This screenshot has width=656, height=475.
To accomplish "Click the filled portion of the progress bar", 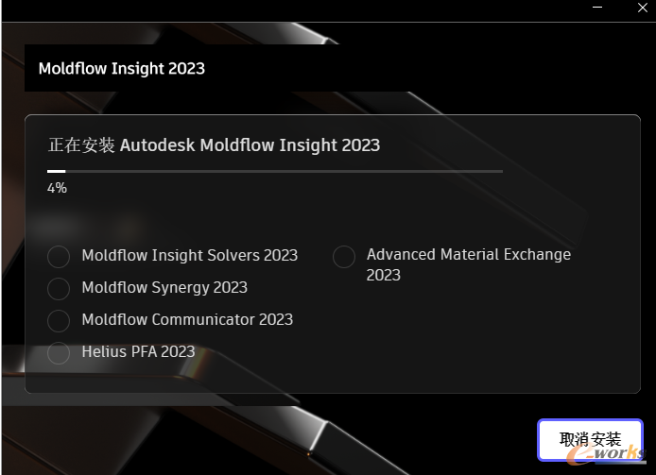I will point(56,171).
